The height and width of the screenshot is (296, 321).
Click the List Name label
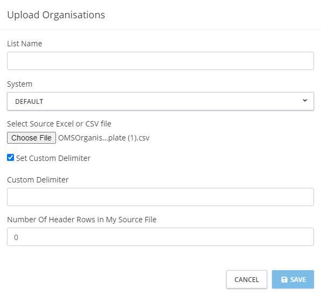(x=25, y=44)
